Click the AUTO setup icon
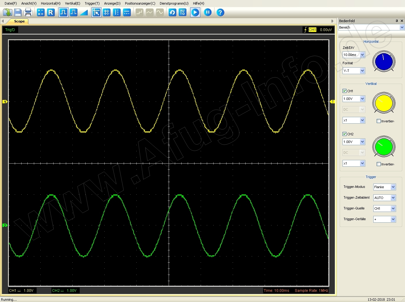The image size is (405, 302). click(182, 12)
